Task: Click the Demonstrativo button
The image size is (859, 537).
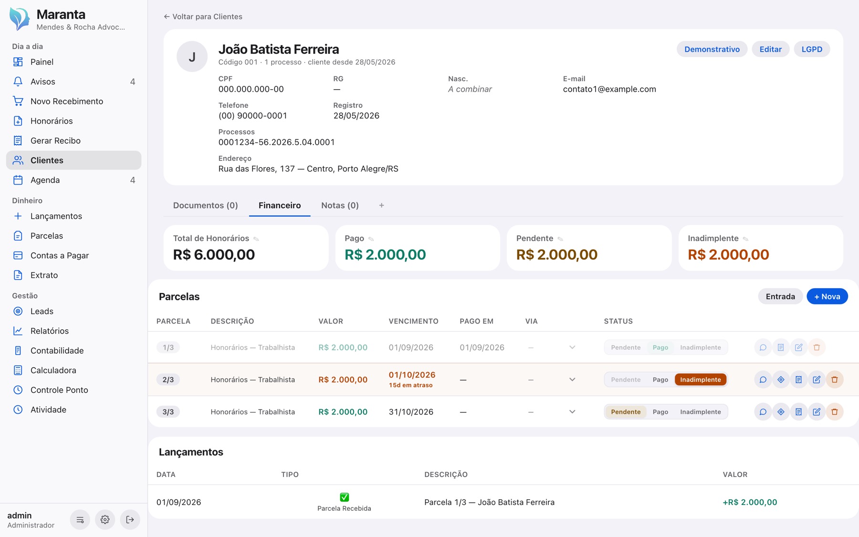Action: (712, 49)
